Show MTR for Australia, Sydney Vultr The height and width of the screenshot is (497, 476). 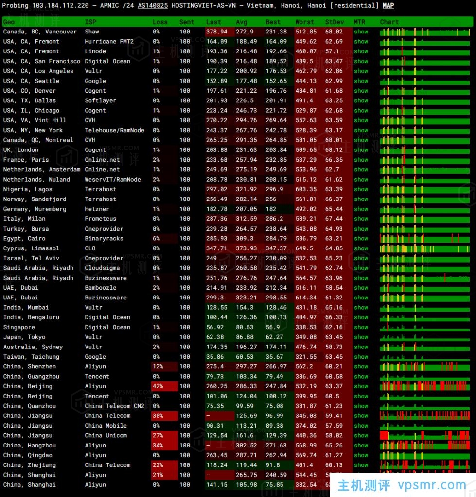(361, 347)
